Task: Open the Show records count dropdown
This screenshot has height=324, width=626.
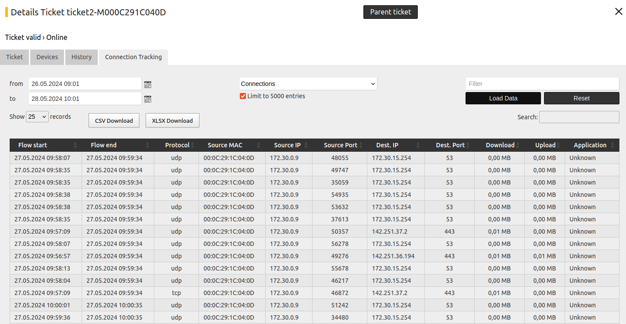Action: point(37,117)
